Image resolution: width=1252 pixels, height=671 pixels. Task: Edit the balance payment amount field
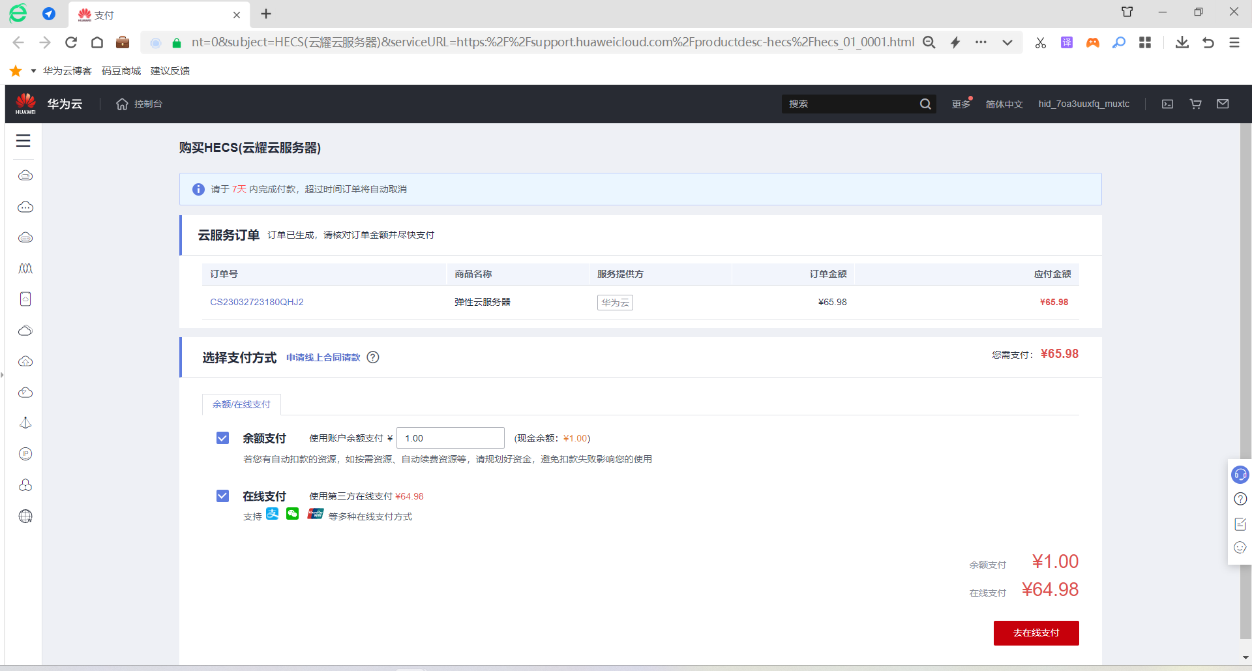(x=451, y=438)
